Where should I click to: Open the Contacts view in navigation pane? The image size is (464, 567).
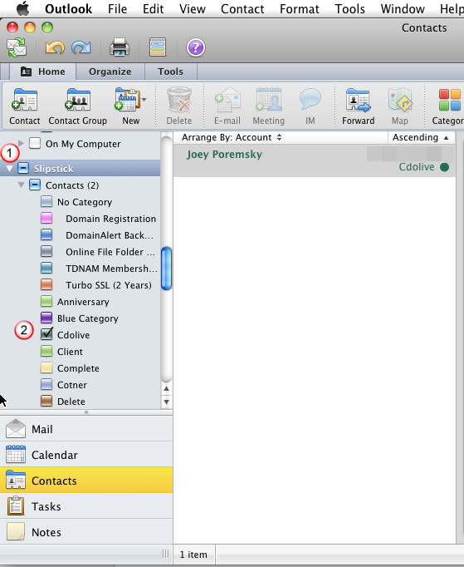point(86,481)
